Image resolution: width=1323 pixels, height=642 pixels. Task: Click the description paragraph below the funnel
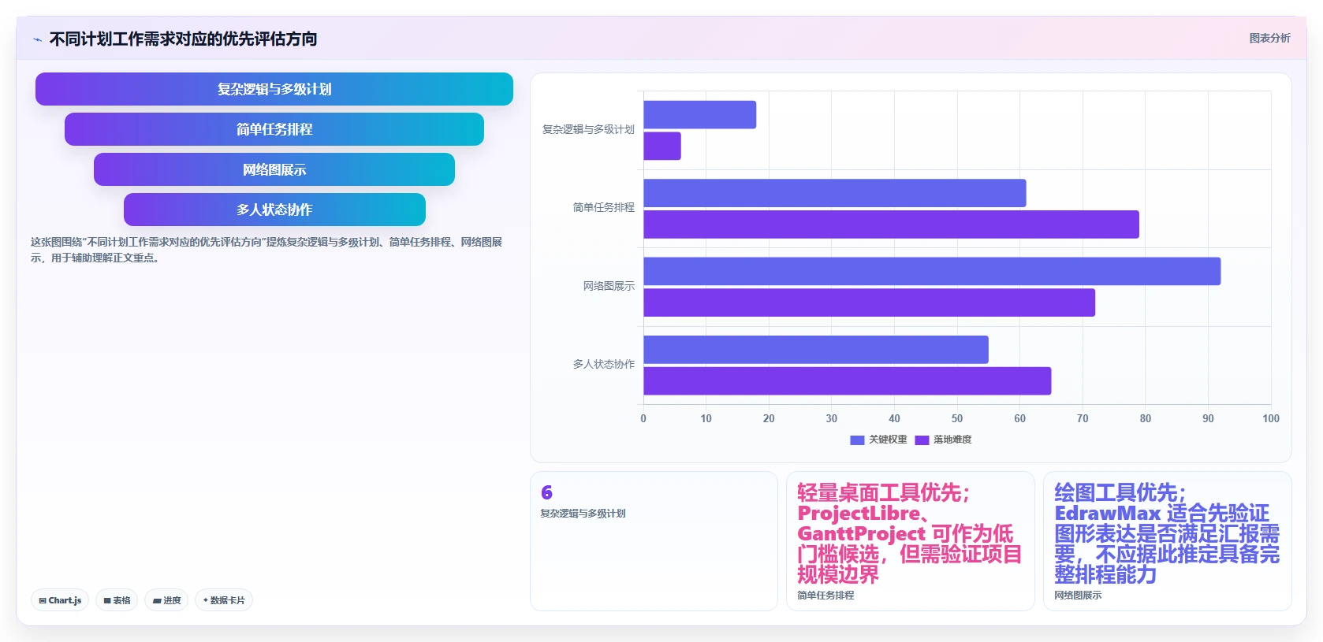coord(266,250)
